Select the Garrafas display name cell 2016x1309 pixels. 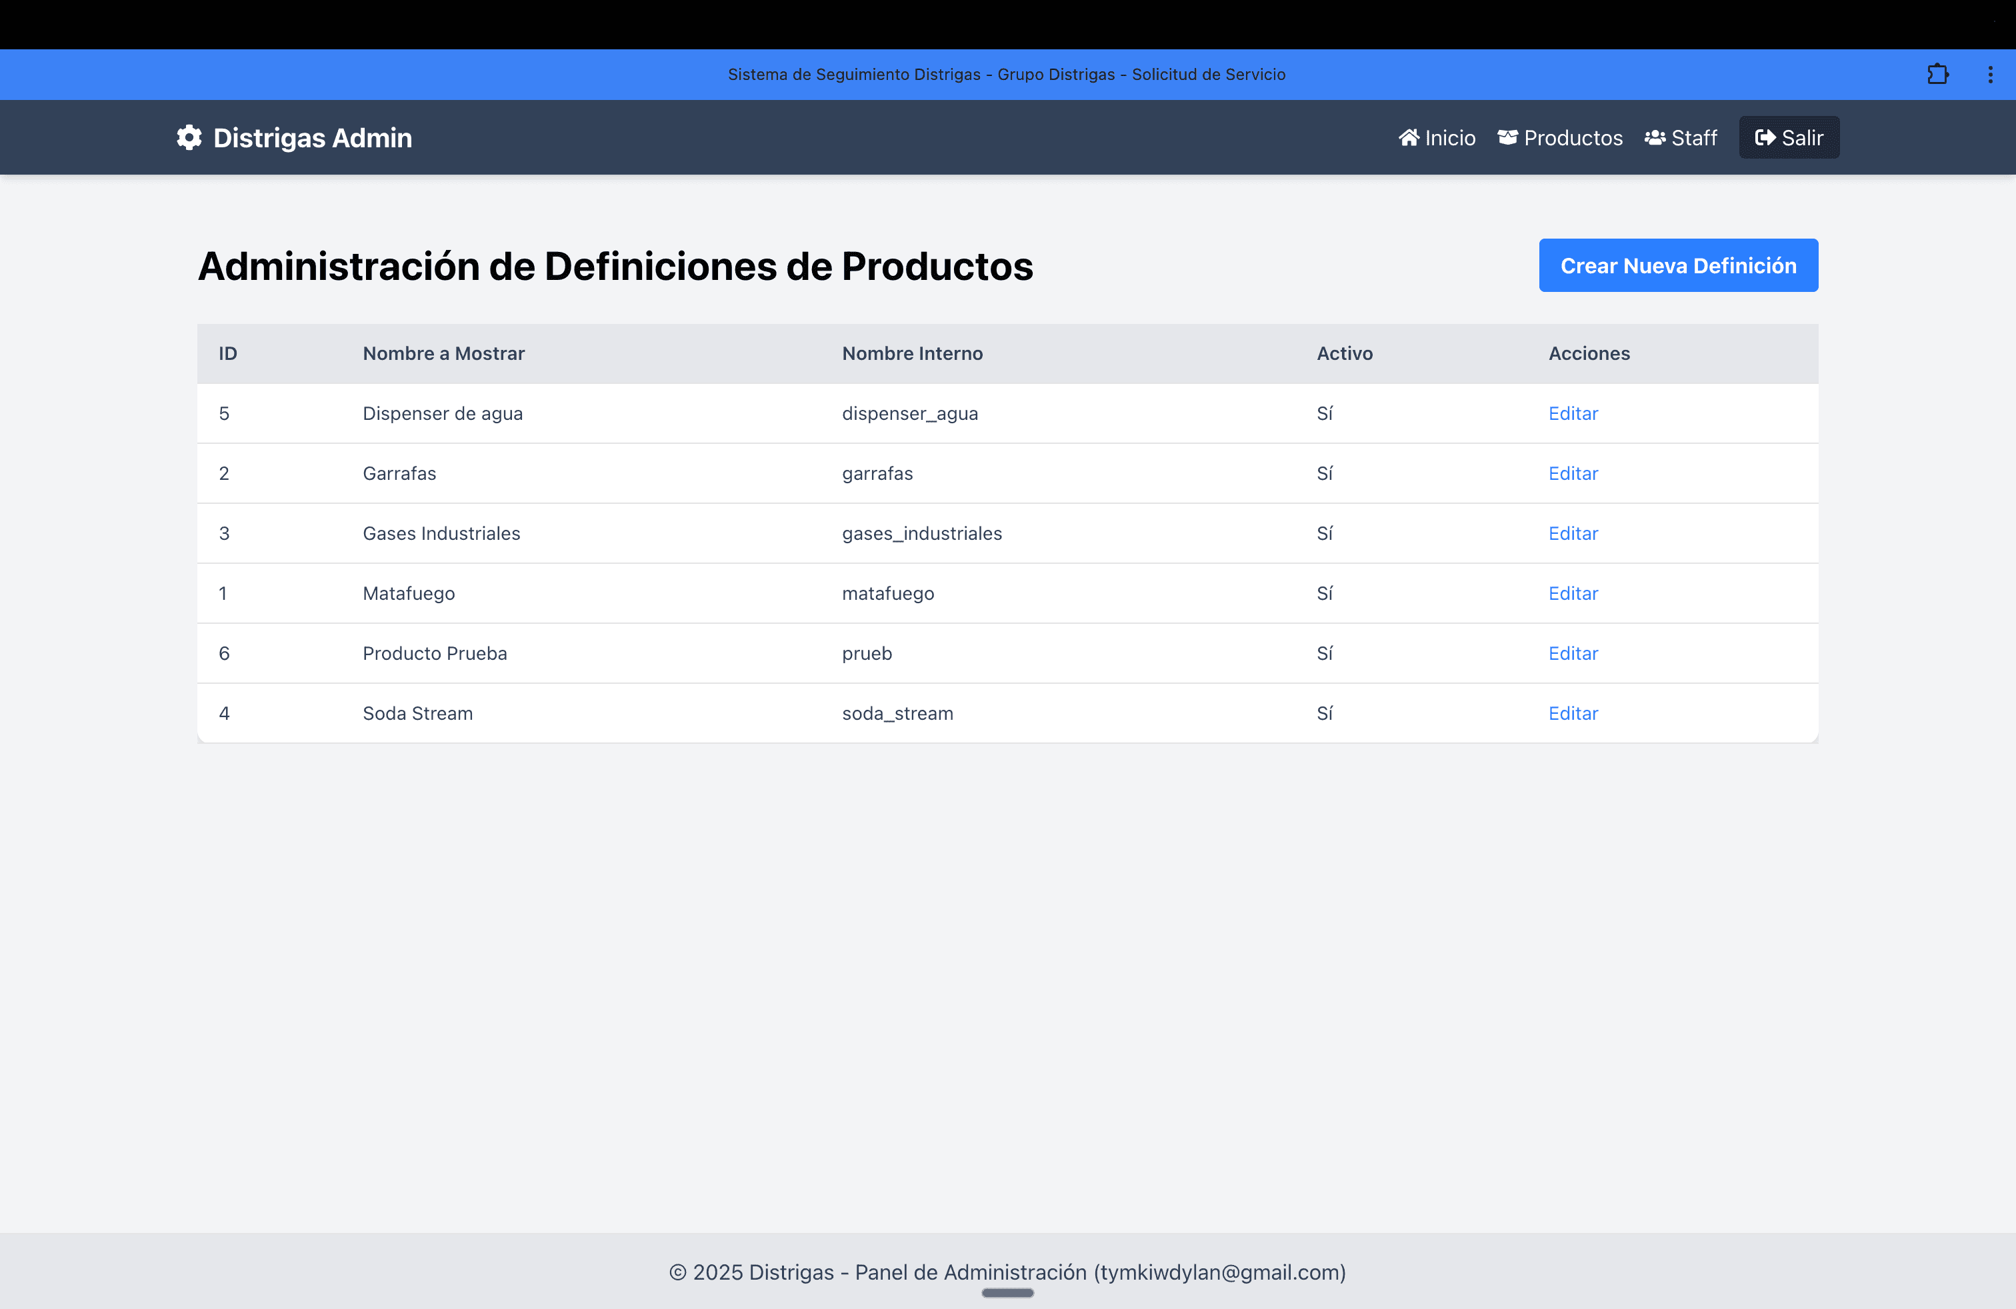click(400, 473)
